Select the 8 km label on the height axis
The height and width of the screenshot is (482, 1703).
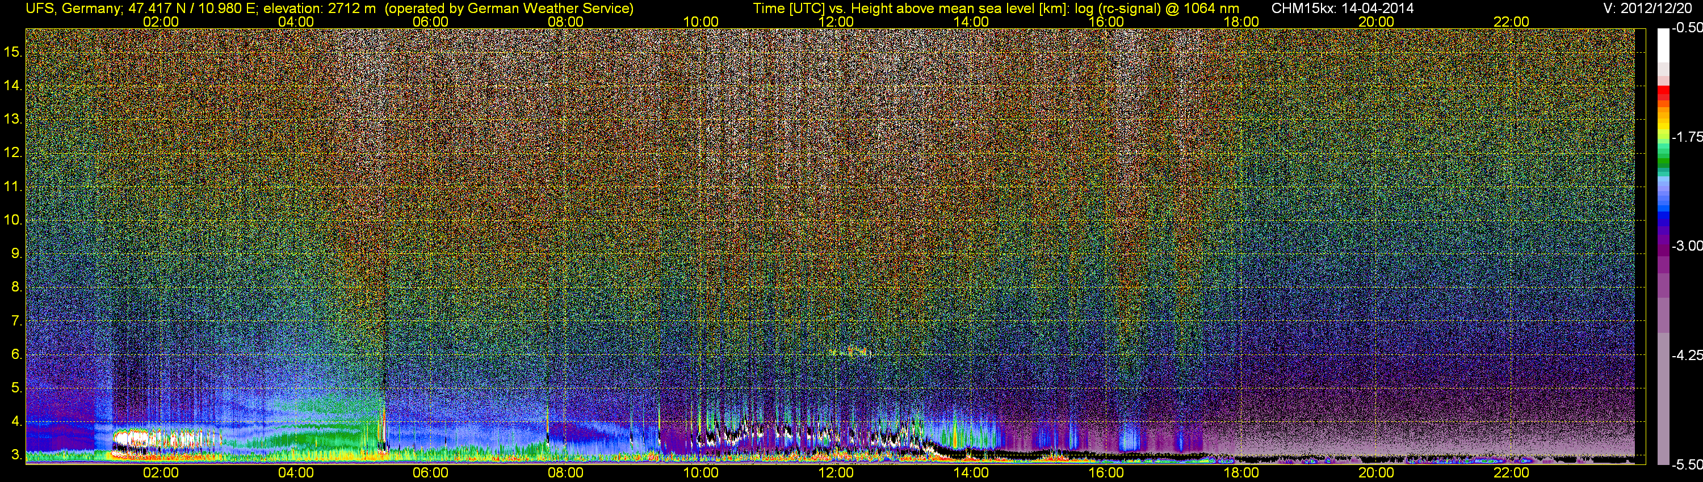pyautogui.click(x=16, y=287)
